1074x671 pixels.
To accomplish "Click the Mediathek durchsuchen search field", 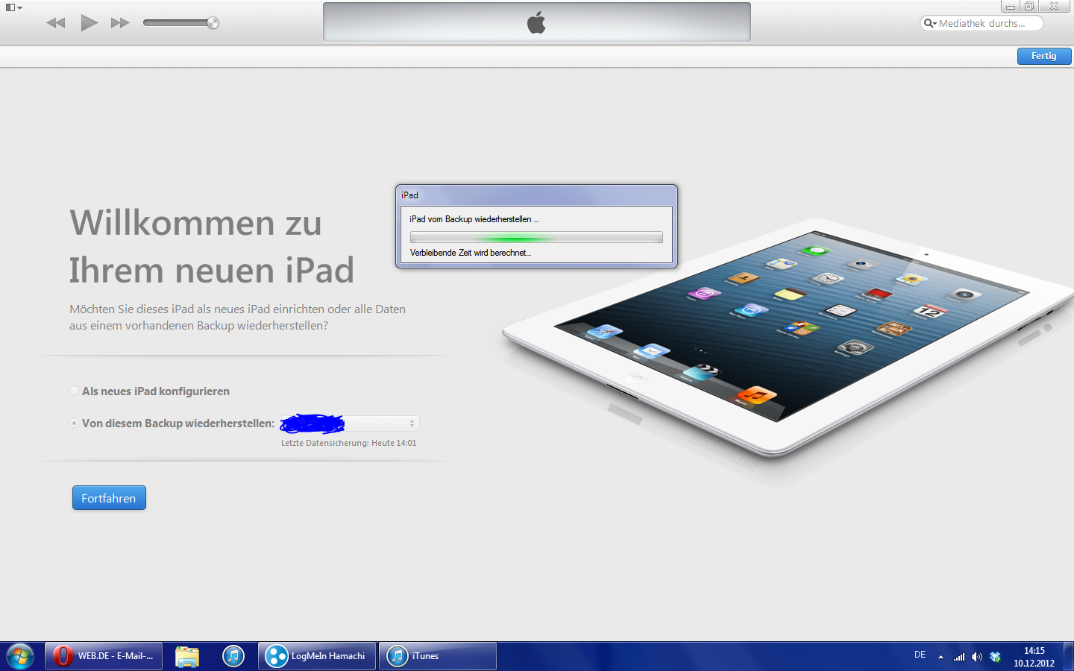I will click(x=982, y=23).
